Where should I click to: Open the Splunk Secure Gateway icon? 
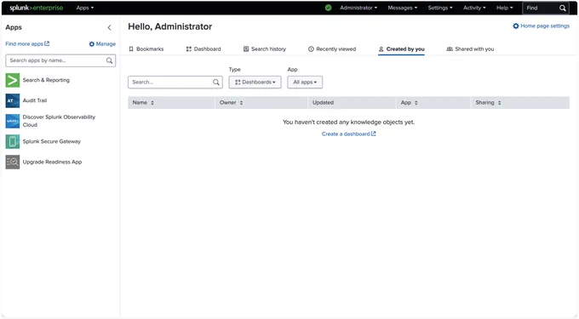13,141
